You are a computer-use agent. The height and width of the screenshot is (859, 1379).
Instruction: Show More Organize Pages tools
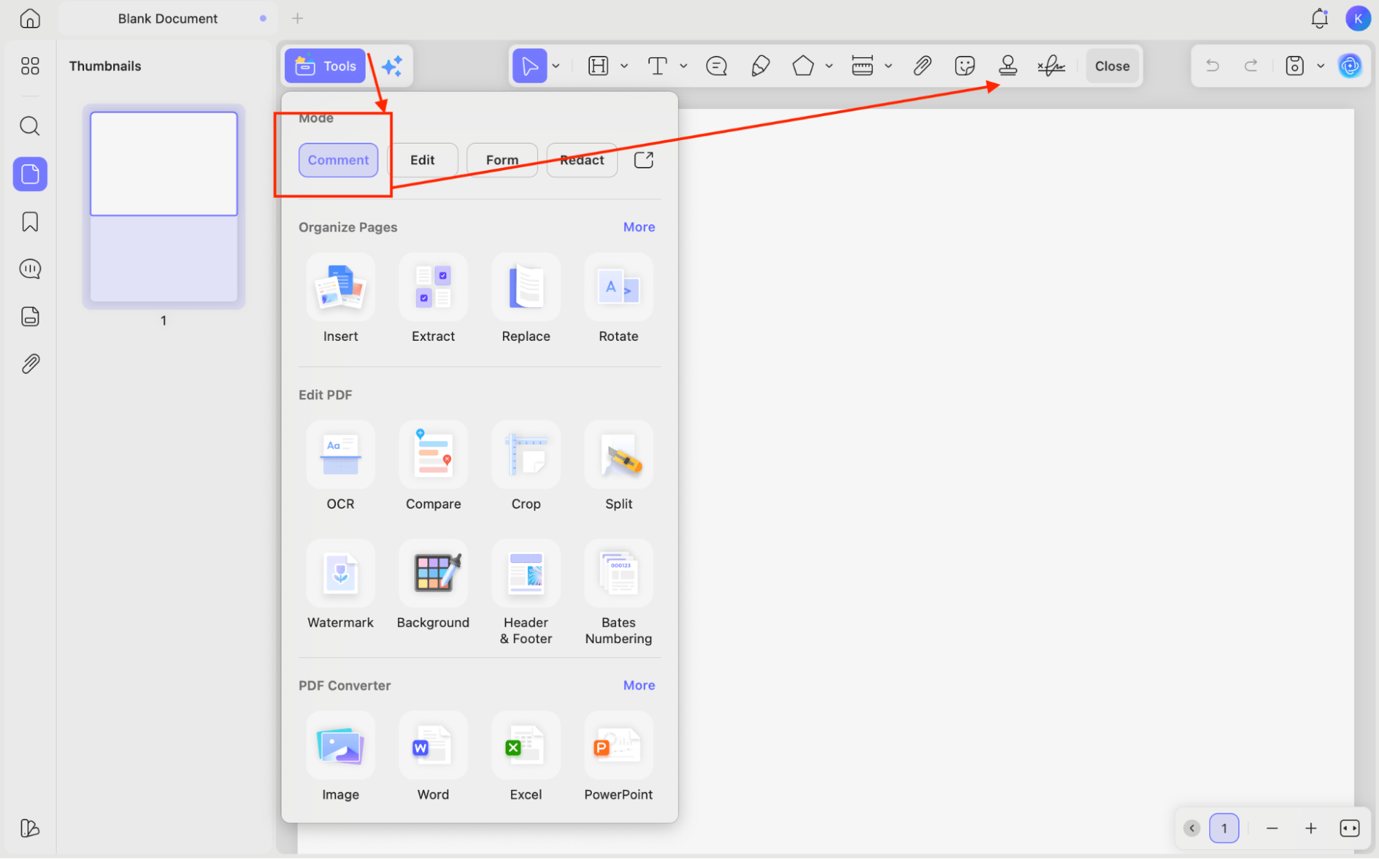click(639, 227)
